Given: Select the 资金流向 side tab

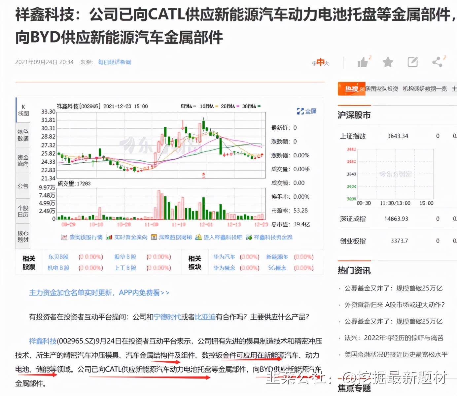Looking at the screenshot, I should (23, 161).
